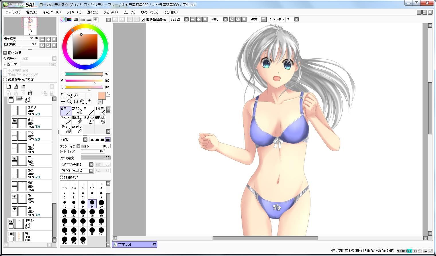This screenshot has width=436, height=256.
Task: Delete the selected layer with trash icon
Action: 30,93
